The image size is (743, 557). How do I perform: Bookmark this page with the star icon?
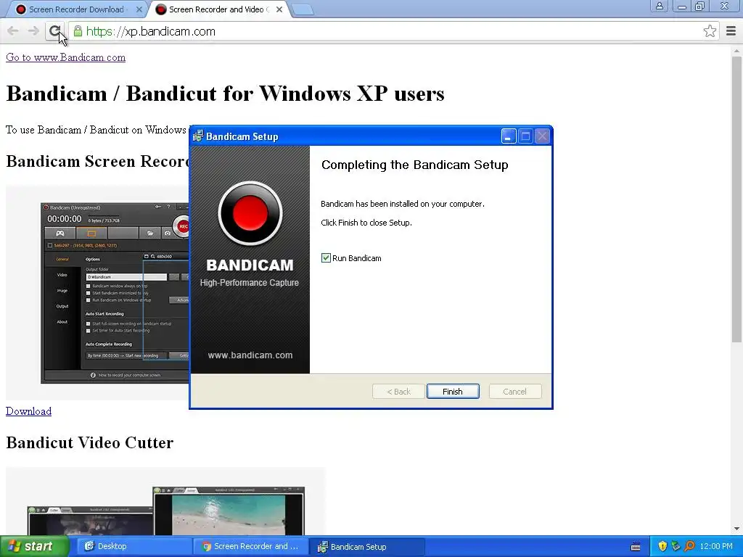tap(710, 31)
